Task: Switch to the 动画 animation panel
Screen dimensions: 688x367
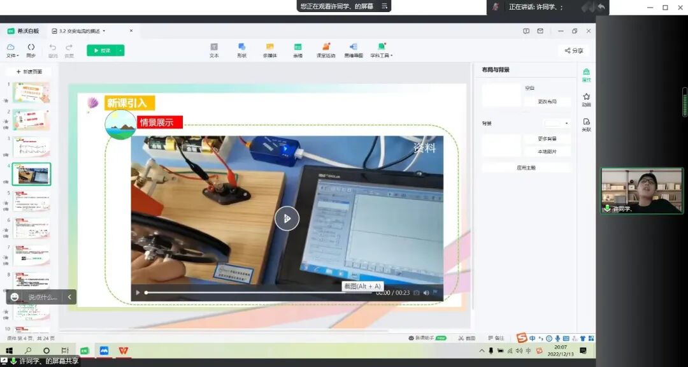Action: coord(587,99)
